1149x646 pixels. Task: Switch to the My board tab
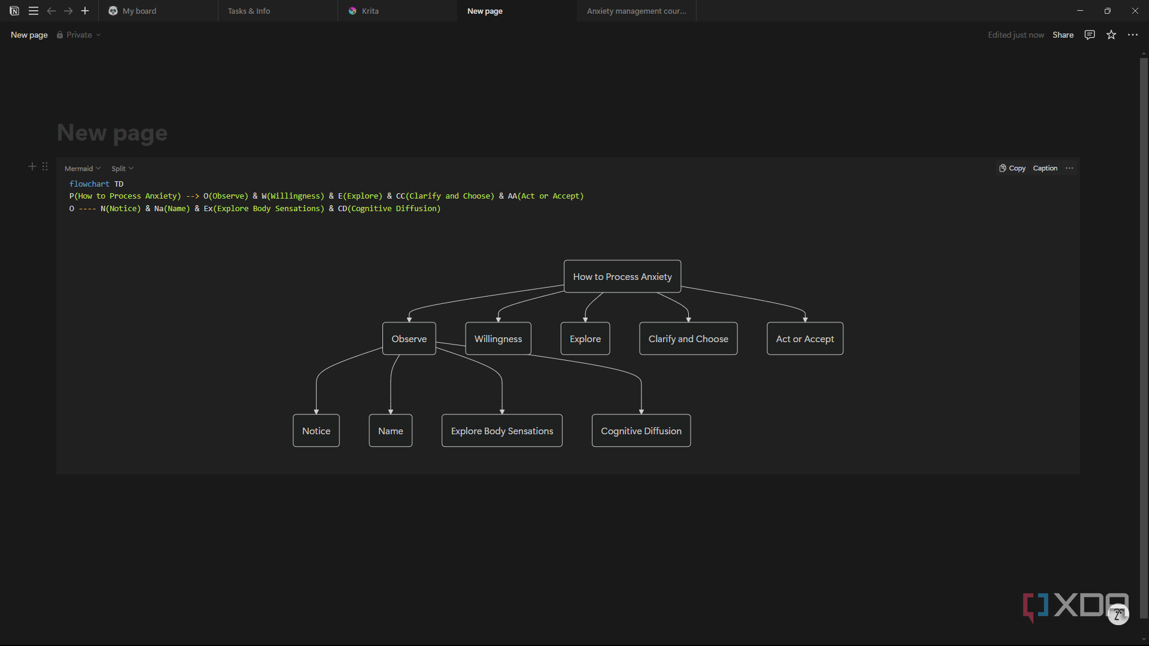tap(158, 11)
